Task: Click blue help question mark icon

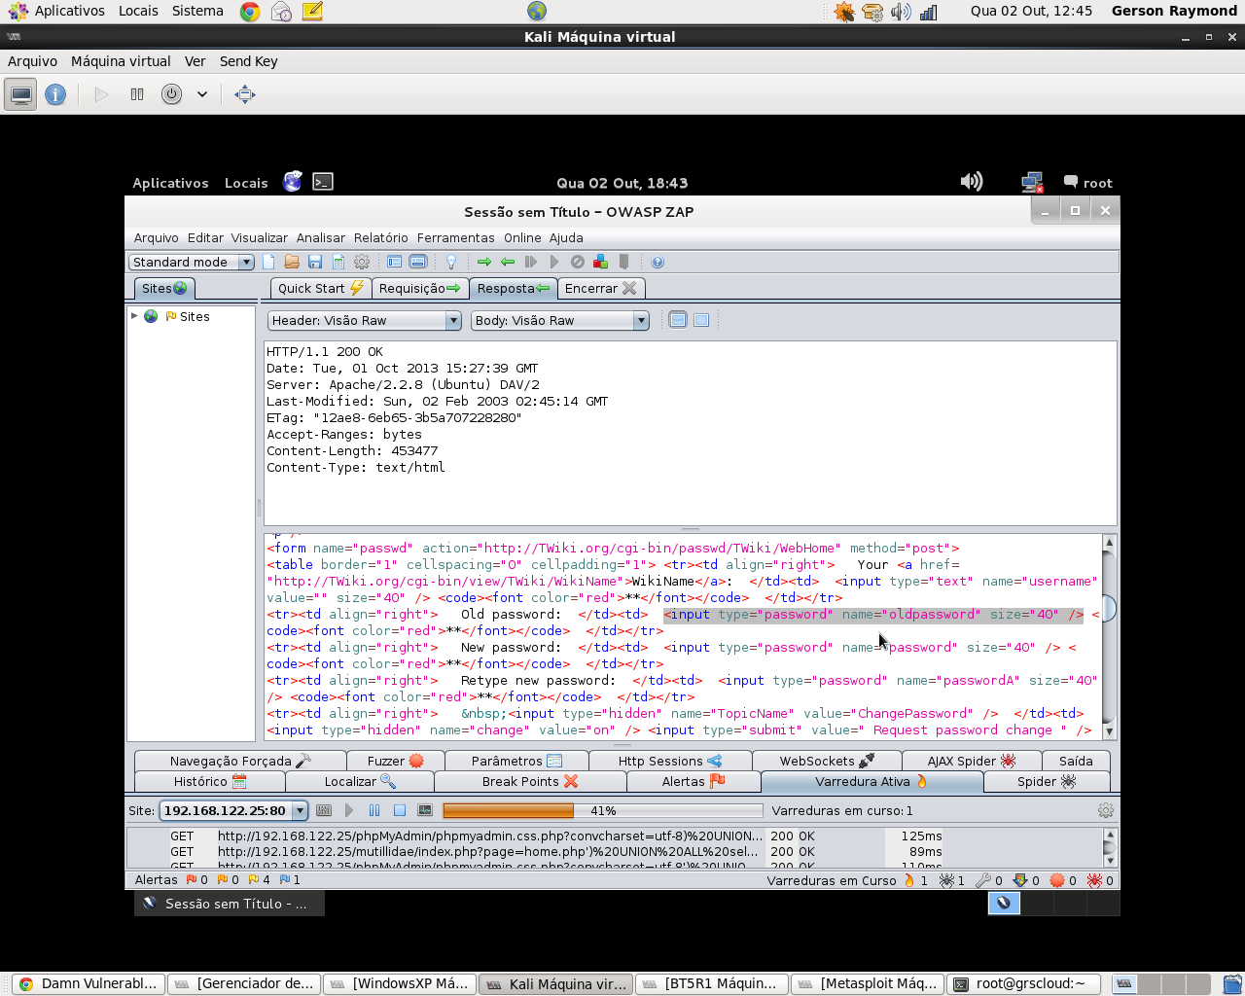Action: click(x=658, y=262)
